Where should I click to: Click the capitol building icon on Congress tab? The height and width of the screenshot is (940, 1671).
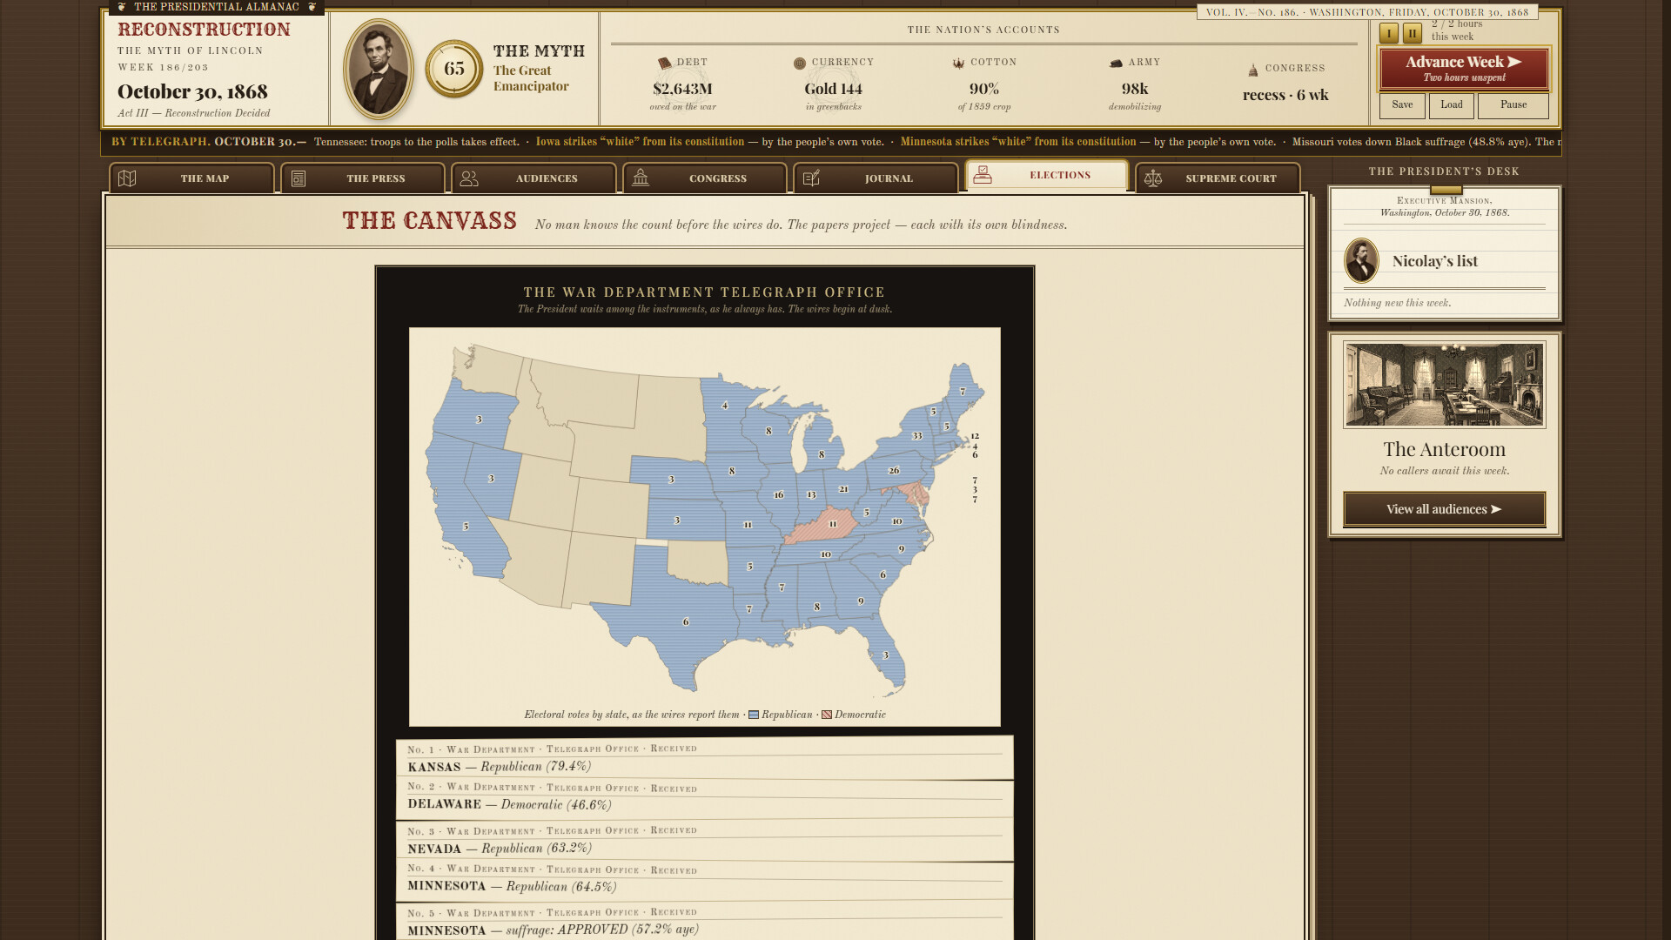point(641,178)
